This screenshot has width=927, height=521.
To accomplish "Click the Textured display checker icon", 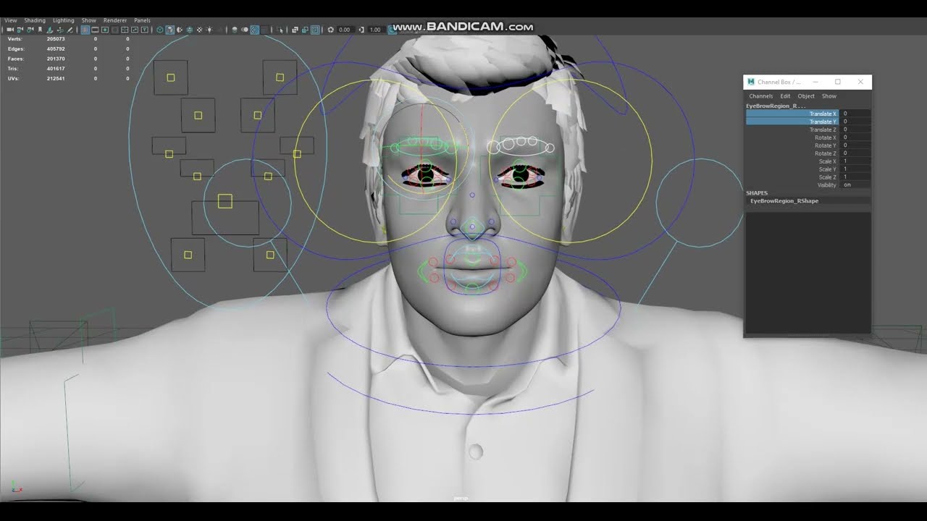I will [199, 30].
